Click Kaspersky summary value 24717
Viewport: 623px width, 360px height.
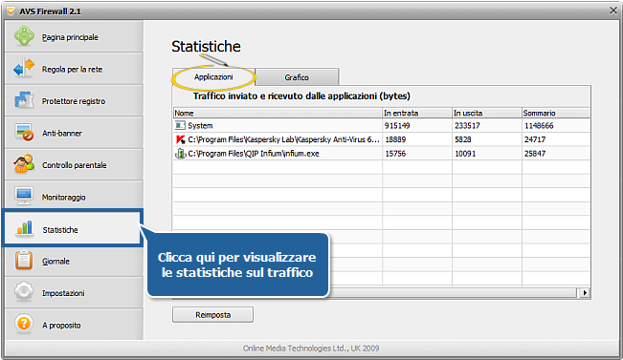point(535,139)
